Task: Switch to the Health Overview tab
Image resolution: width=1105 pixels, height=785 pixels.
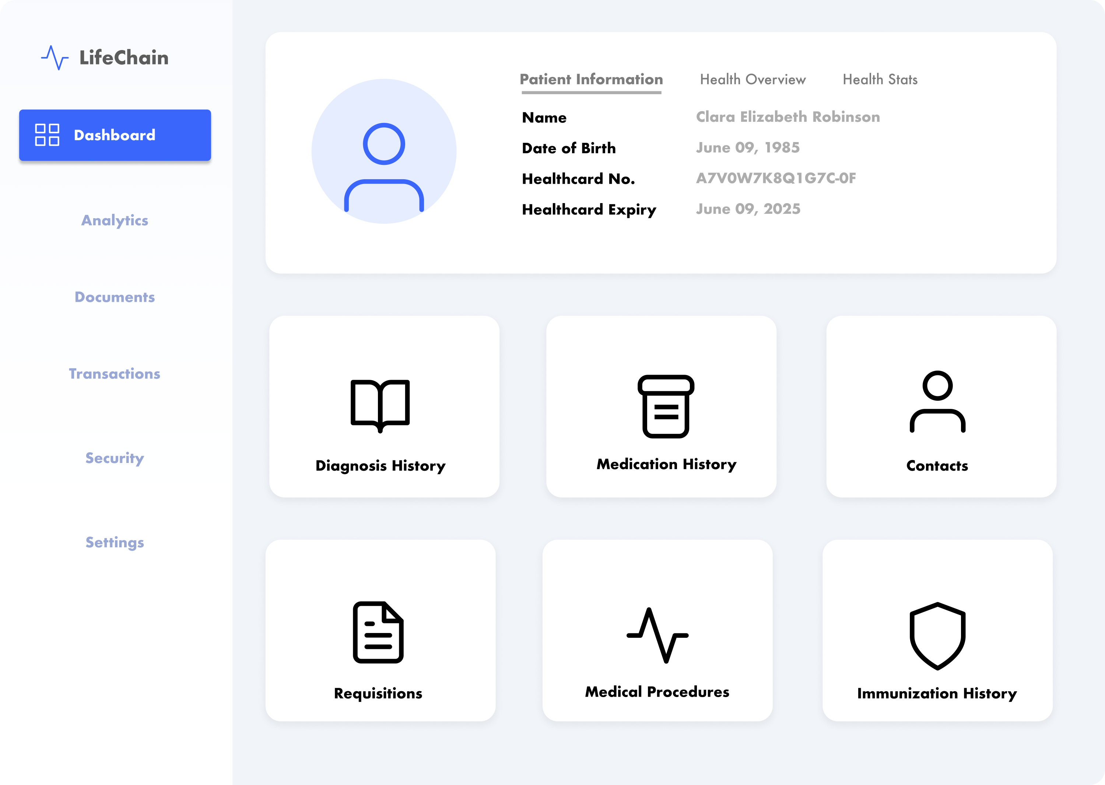Action: coord(752,79)
